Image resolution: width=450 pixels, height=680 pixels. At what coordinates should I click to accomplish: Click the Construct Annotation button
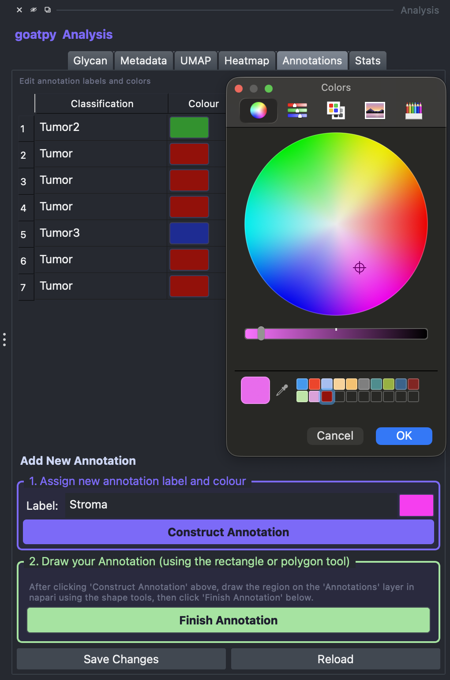(x=229, y=532)
